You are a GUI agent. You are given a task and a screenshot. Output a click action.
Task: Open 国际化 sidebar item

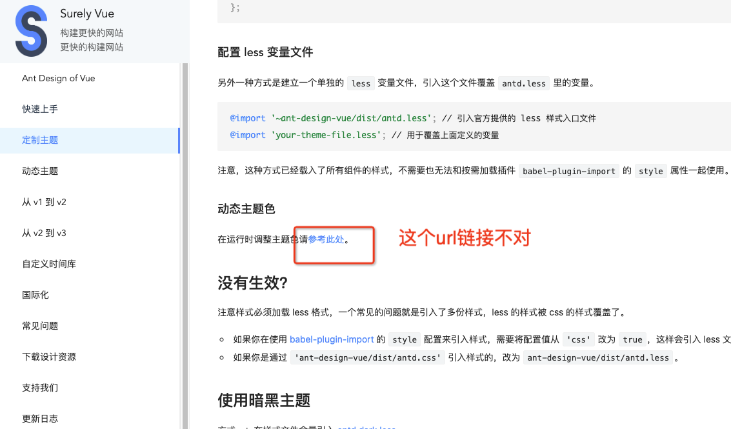click(x=35, y=295)
